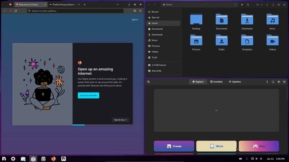Switch to the Updates tab in Software

tap(235, 82)
